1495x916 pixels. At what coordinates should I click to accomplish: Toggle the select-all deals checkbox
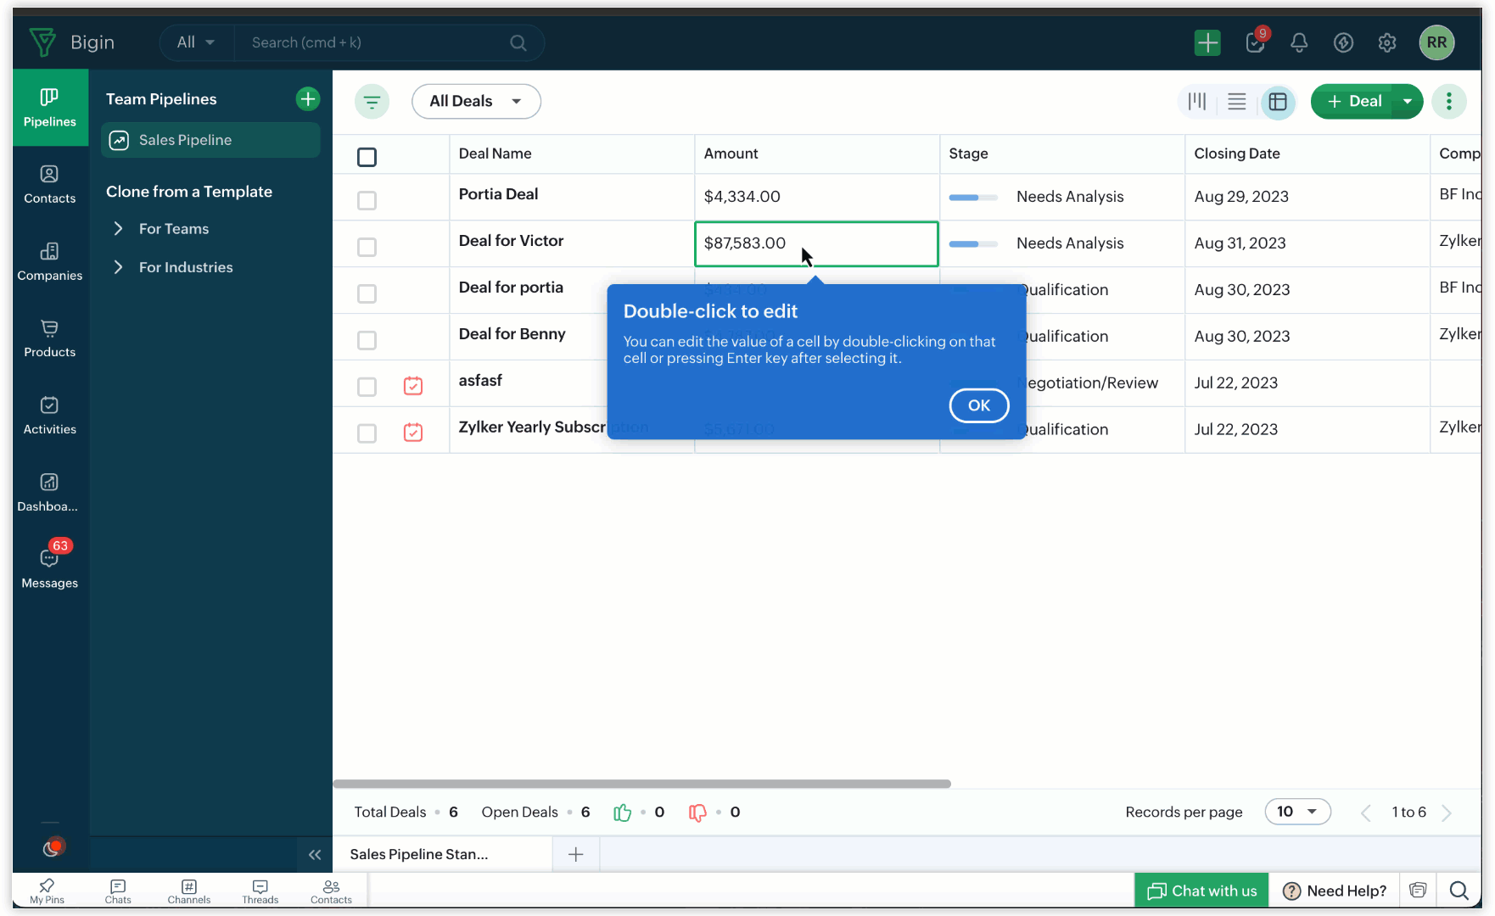[367, 157]
